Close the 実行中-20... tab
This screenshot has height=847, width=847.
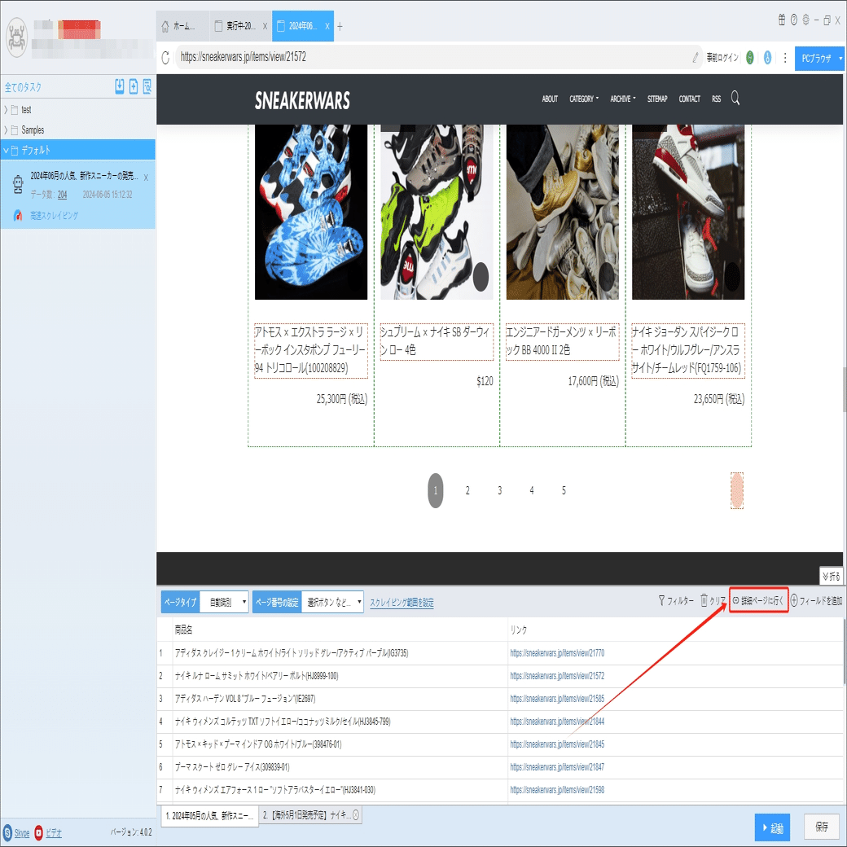point(265,26)
